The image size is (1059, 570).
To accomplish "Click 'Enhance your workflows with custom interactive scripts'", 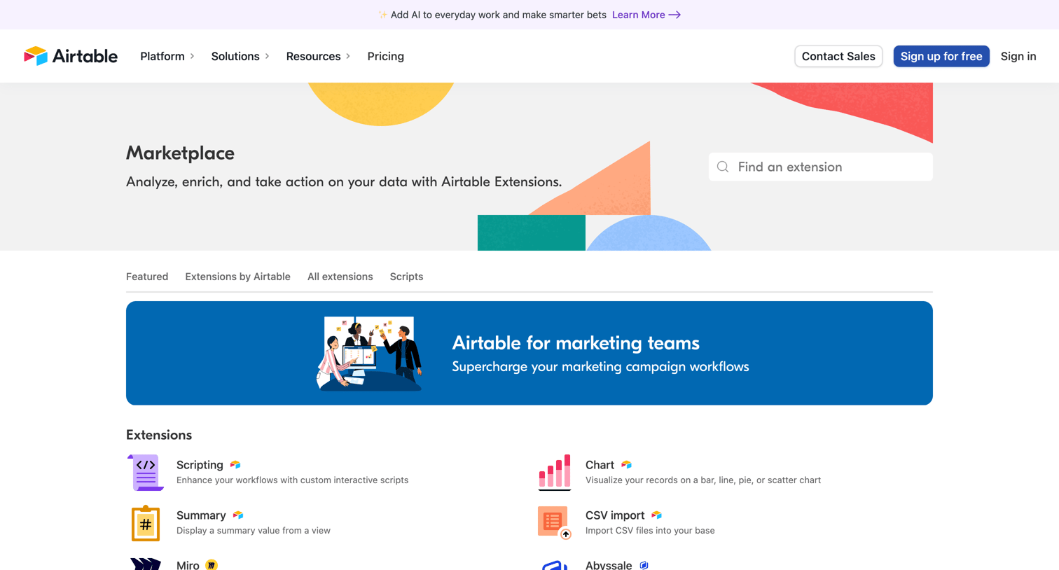I will 292,480.
